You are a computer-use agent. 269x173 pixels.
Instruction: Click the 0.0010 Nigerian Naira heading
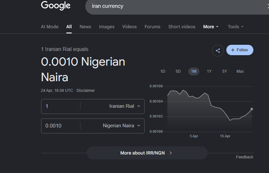pyautogui.click(x=83, y=69)
